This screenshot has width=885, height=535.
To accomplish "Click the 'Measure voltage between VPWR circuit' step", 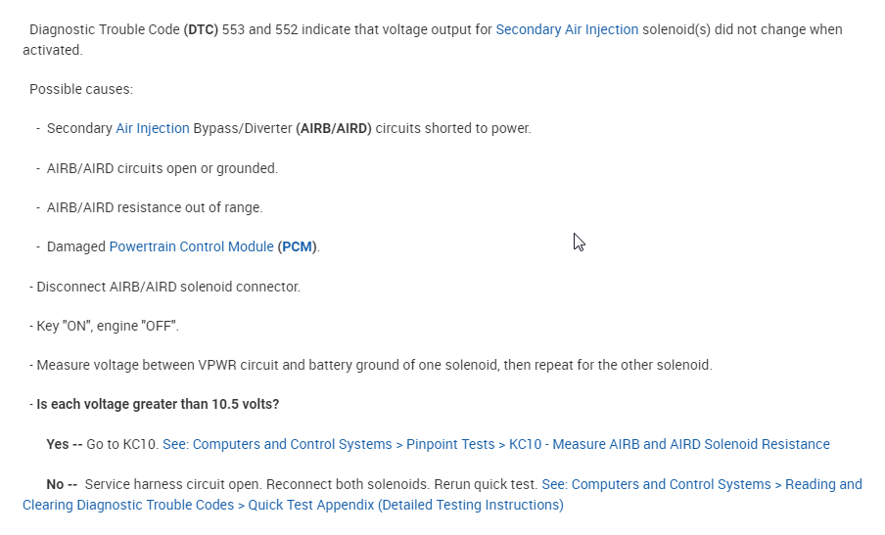I will coord(374,365).
